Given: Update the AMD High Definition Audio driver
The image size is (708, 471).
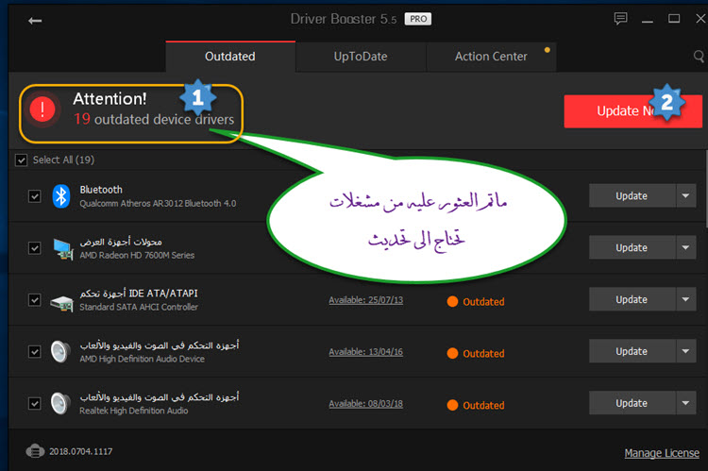Looking at the screenshot, I should [x=632, y=351].
